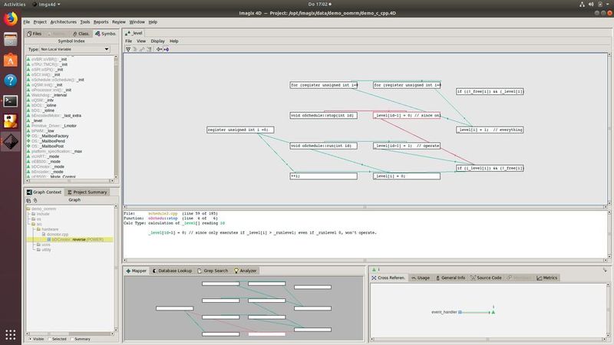The height and width of the screenshot is (345, 614).
Task: Click graph node 'register unsigned int i =0;'
Action: [240, 130]
